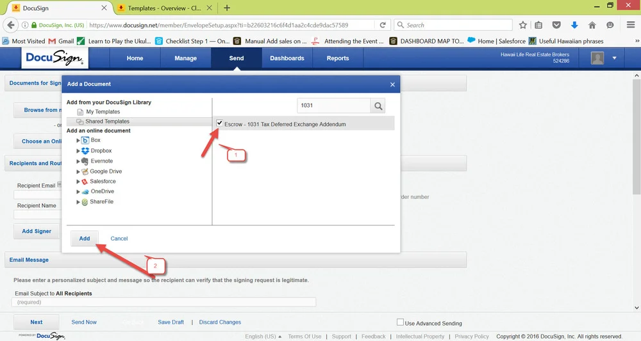Open the Terms Of Use footer link
The width and height of the screenshot is (641, 341).
tap(304, 337)
